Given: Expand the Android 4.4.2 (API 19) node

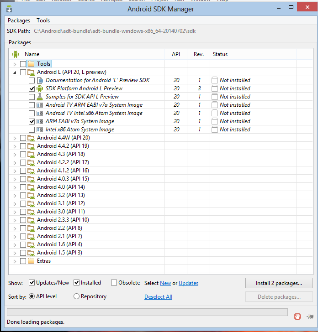Looking at the screenshot, I should (x=15, y=146).
